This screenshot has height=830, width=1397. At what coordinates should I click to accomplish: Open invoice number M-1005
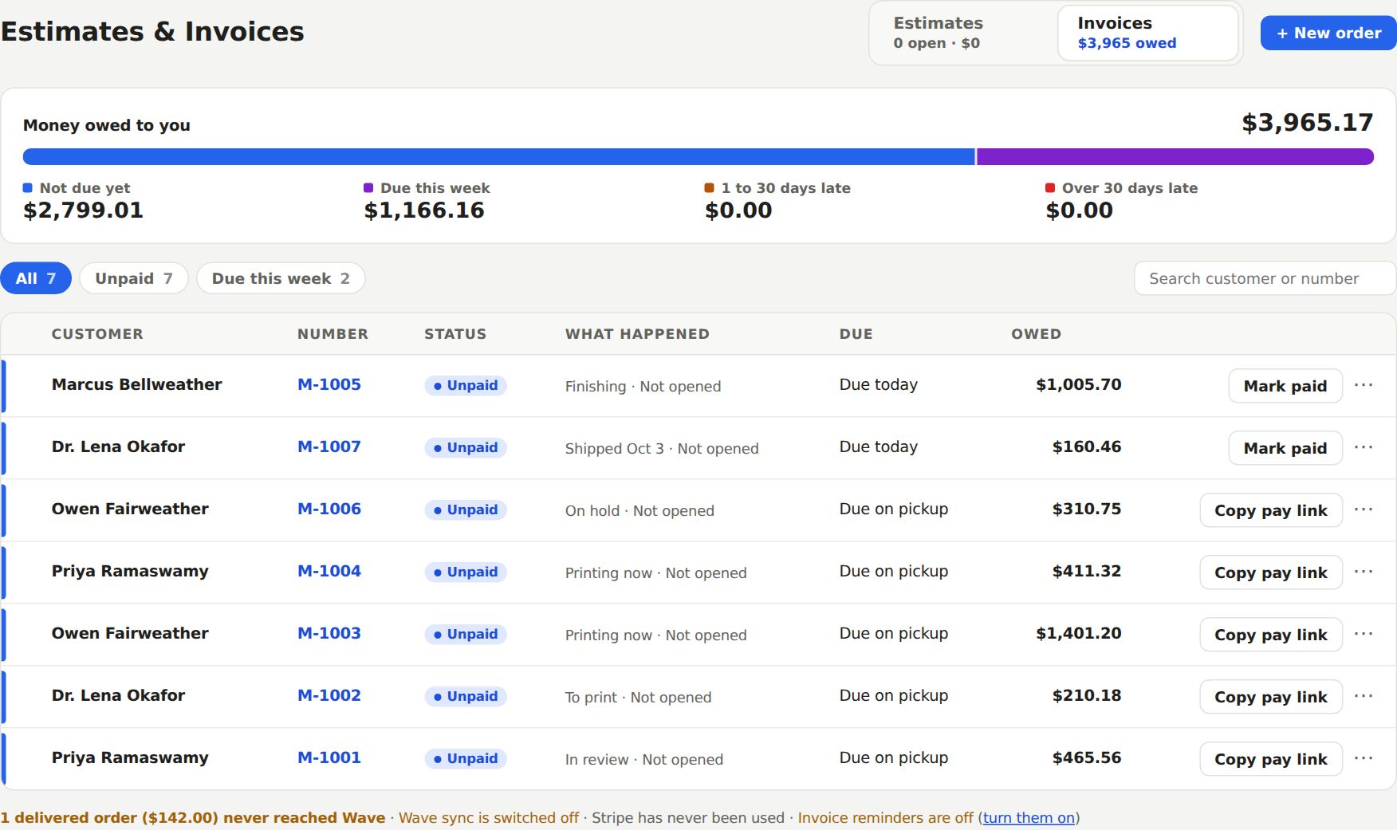coord(329,384)
